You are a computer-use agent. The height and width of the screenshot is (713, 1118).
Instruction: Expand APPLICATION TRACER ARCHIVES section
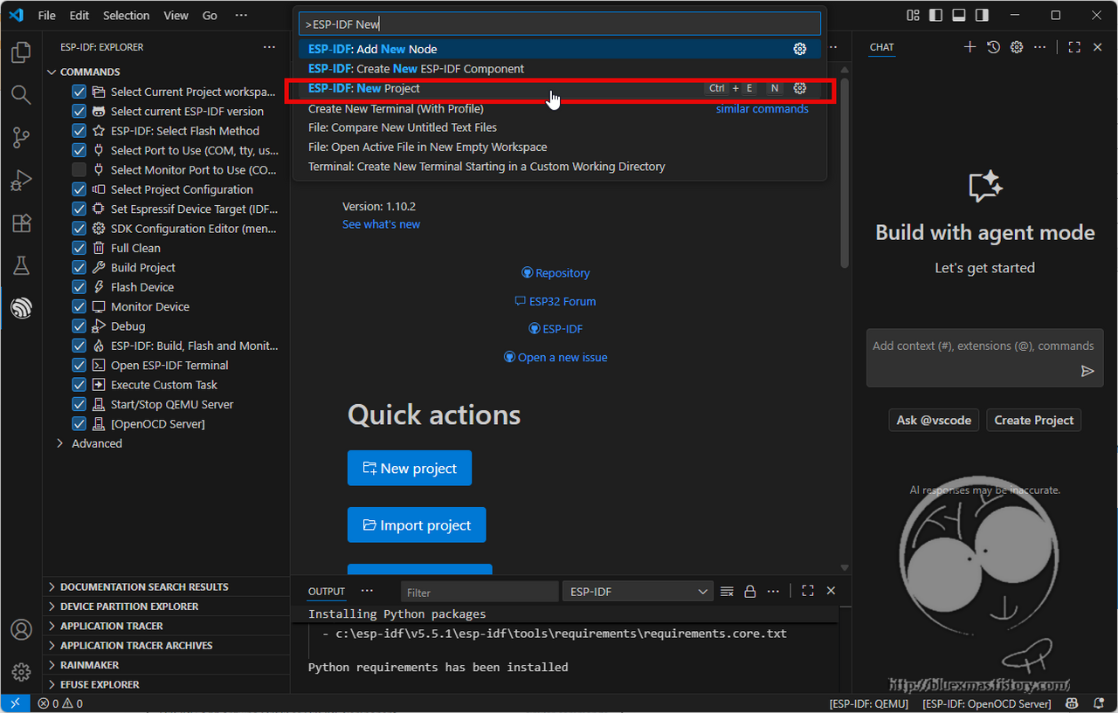pos(166,646)
